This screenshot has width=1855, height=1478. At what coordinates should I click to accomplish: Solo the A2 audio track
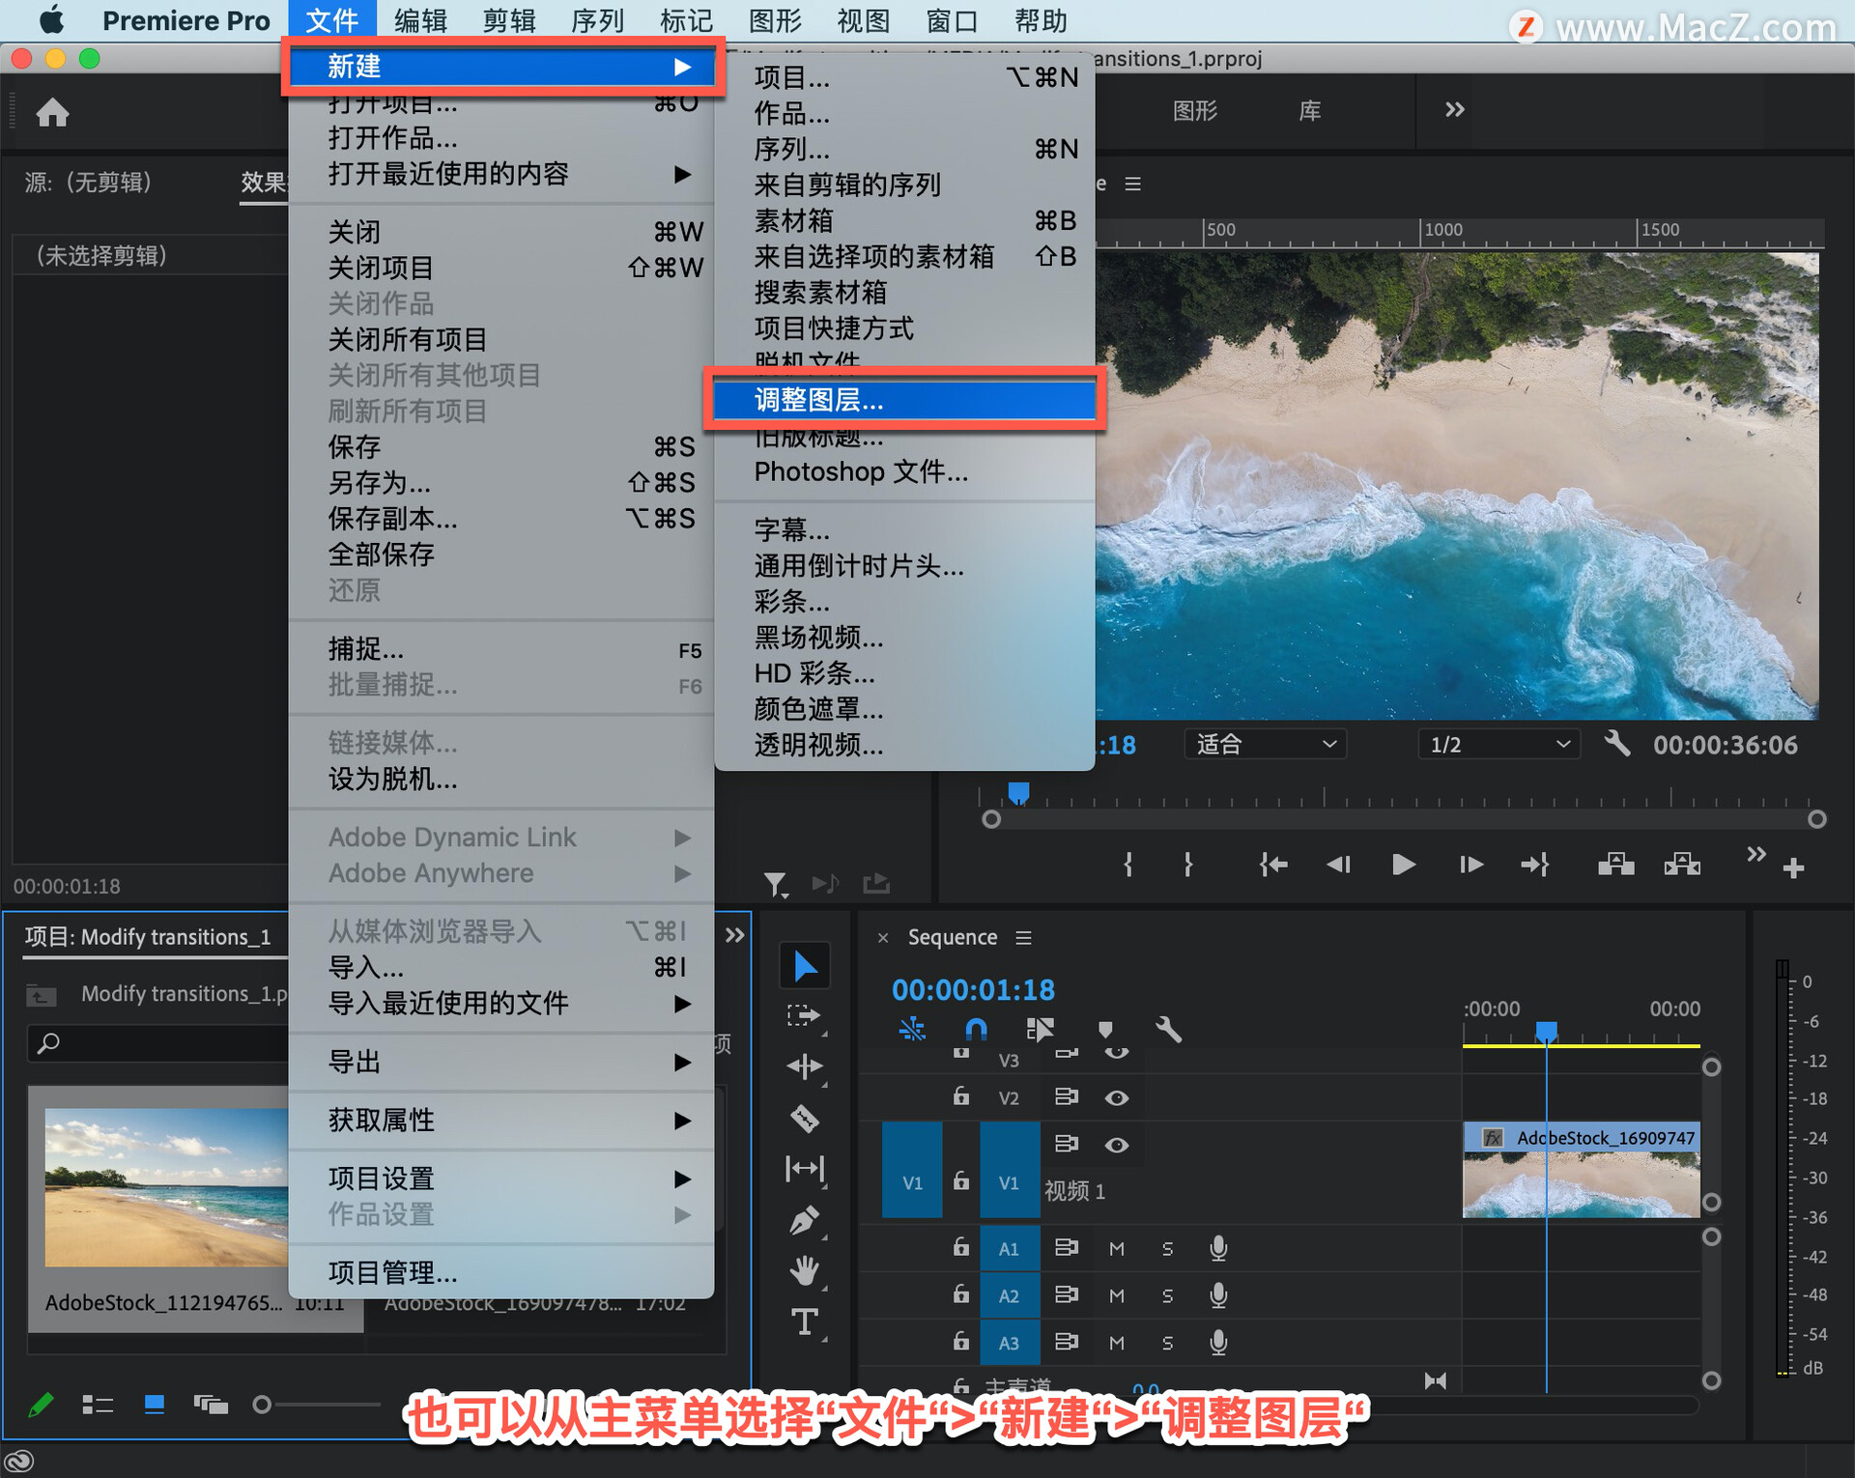(1167, 1296)
